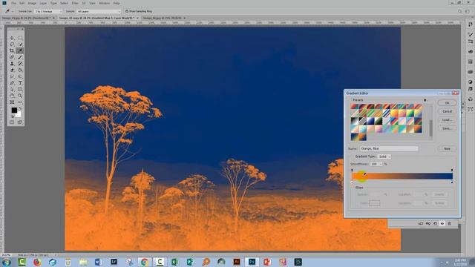Open the File menu
This screenshot has width=475, height=267.
coord(13,3)
